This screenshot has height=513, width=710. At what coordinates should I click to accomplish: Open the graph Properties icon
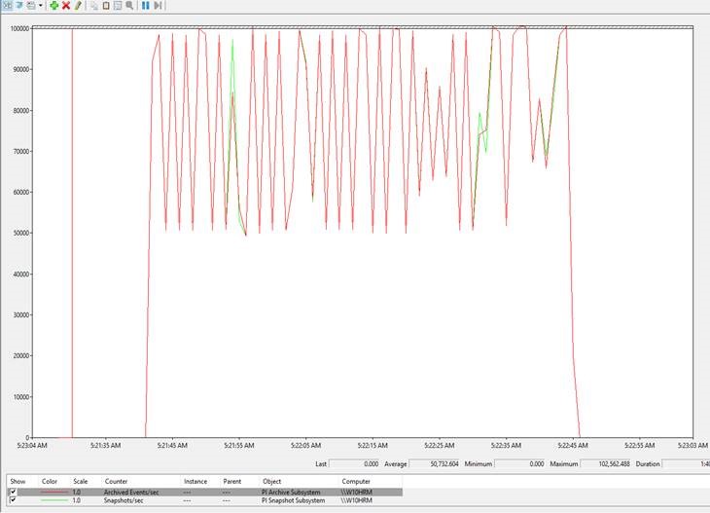[118, 5]
